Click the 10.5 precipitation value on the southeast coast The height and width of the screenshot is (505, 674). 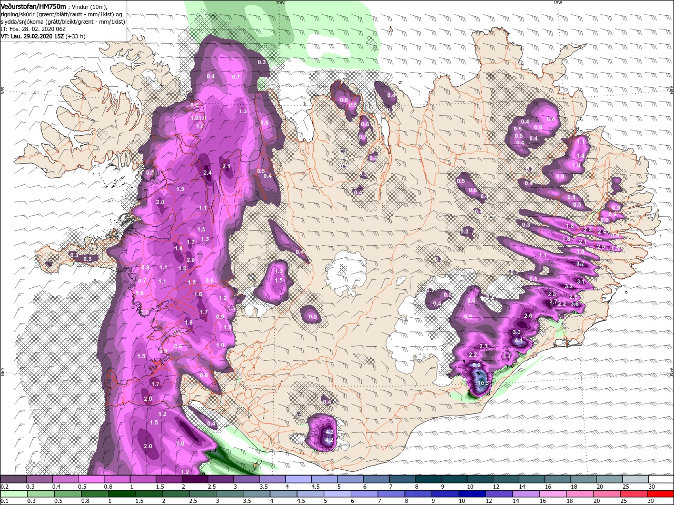[484, 383]
